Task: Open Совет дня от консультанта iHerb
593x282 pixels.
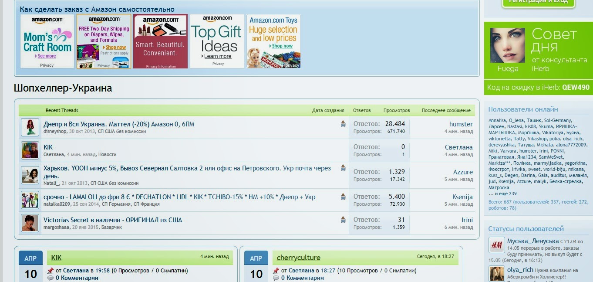Action: pyautogui.click(x=559, y=51)
